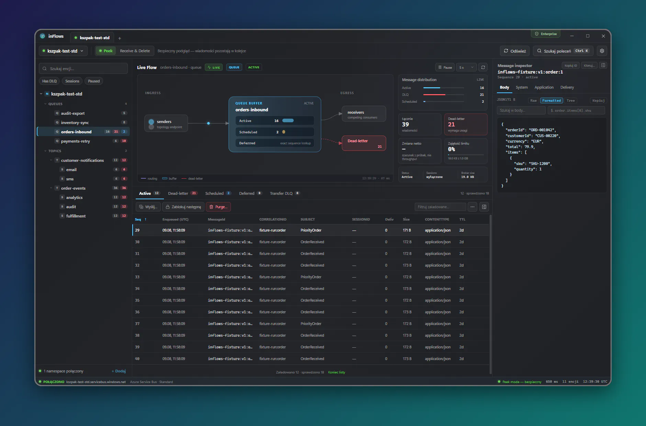The height and width of the screenshot is (426, 646).
Task: Open the kszpak-test-std namespace dropdown
Action: tap(63, 51)
